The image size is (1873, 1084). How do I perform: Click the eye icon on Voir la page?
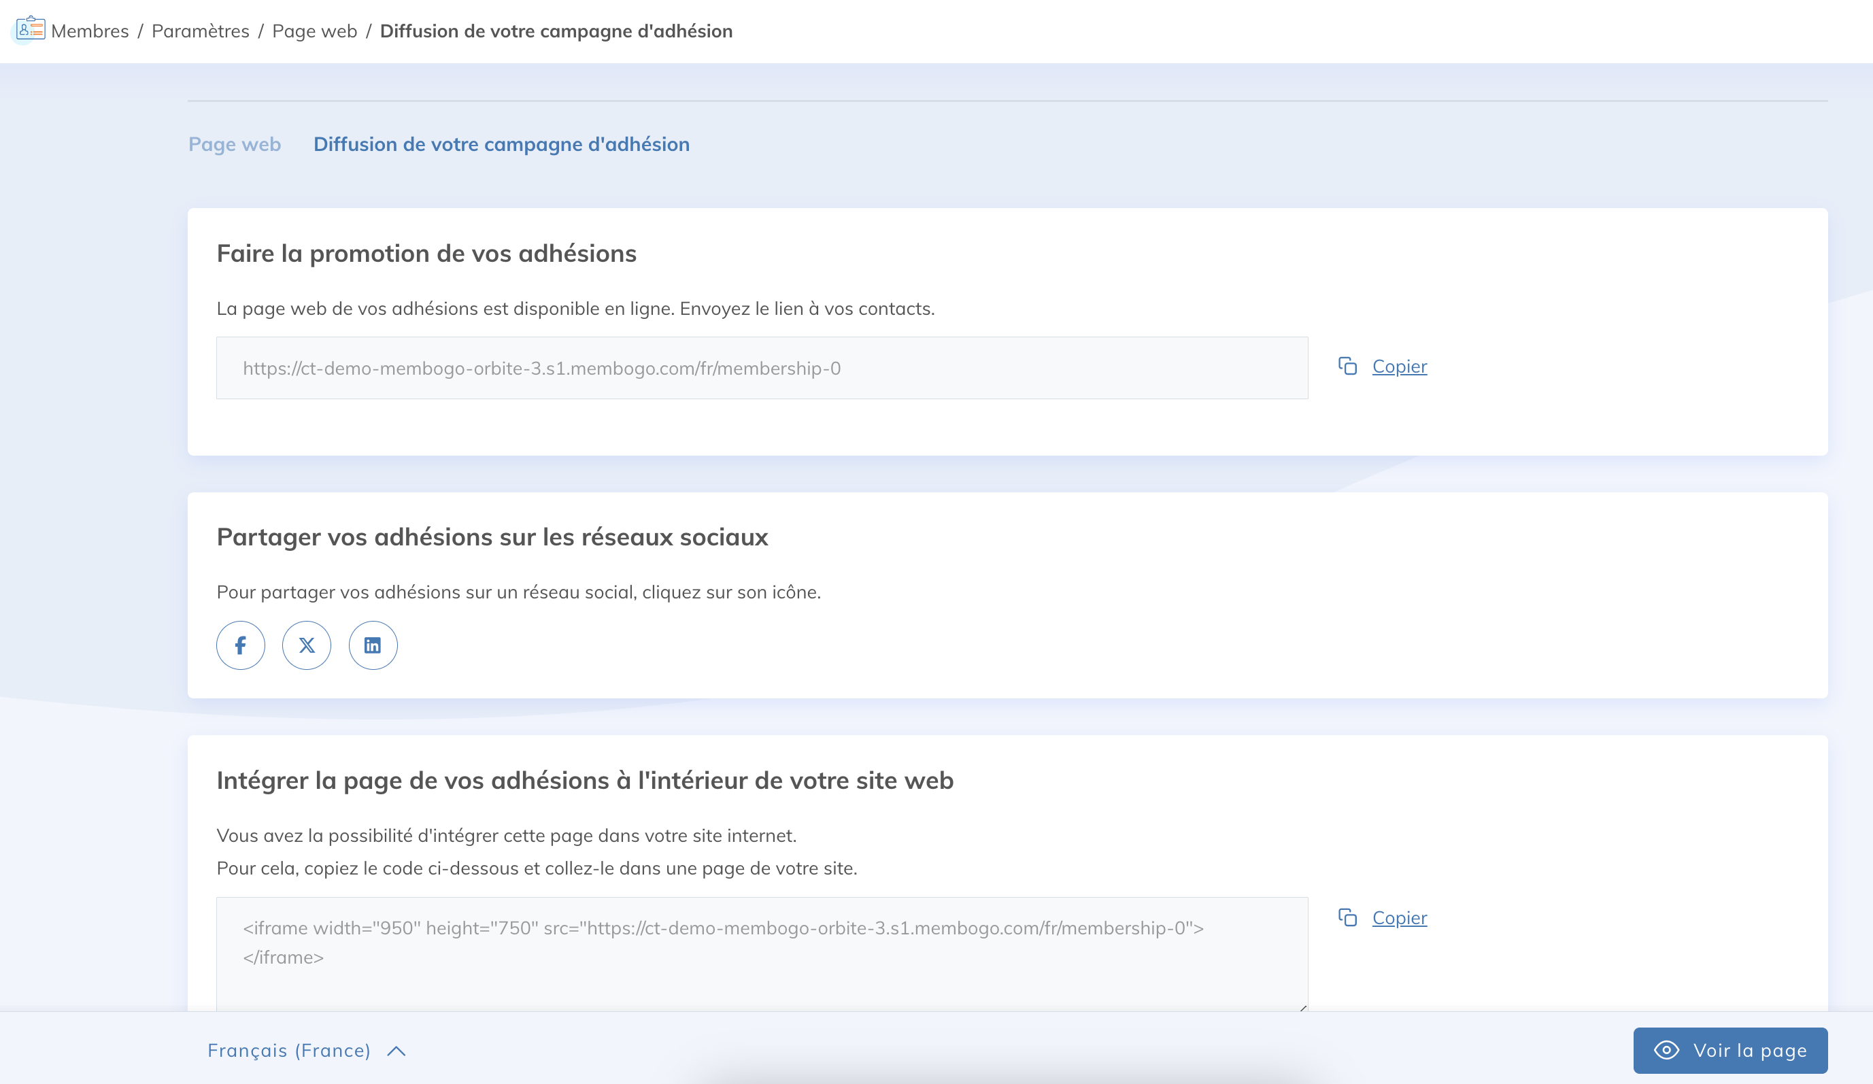click(x=1666, y=1050)
